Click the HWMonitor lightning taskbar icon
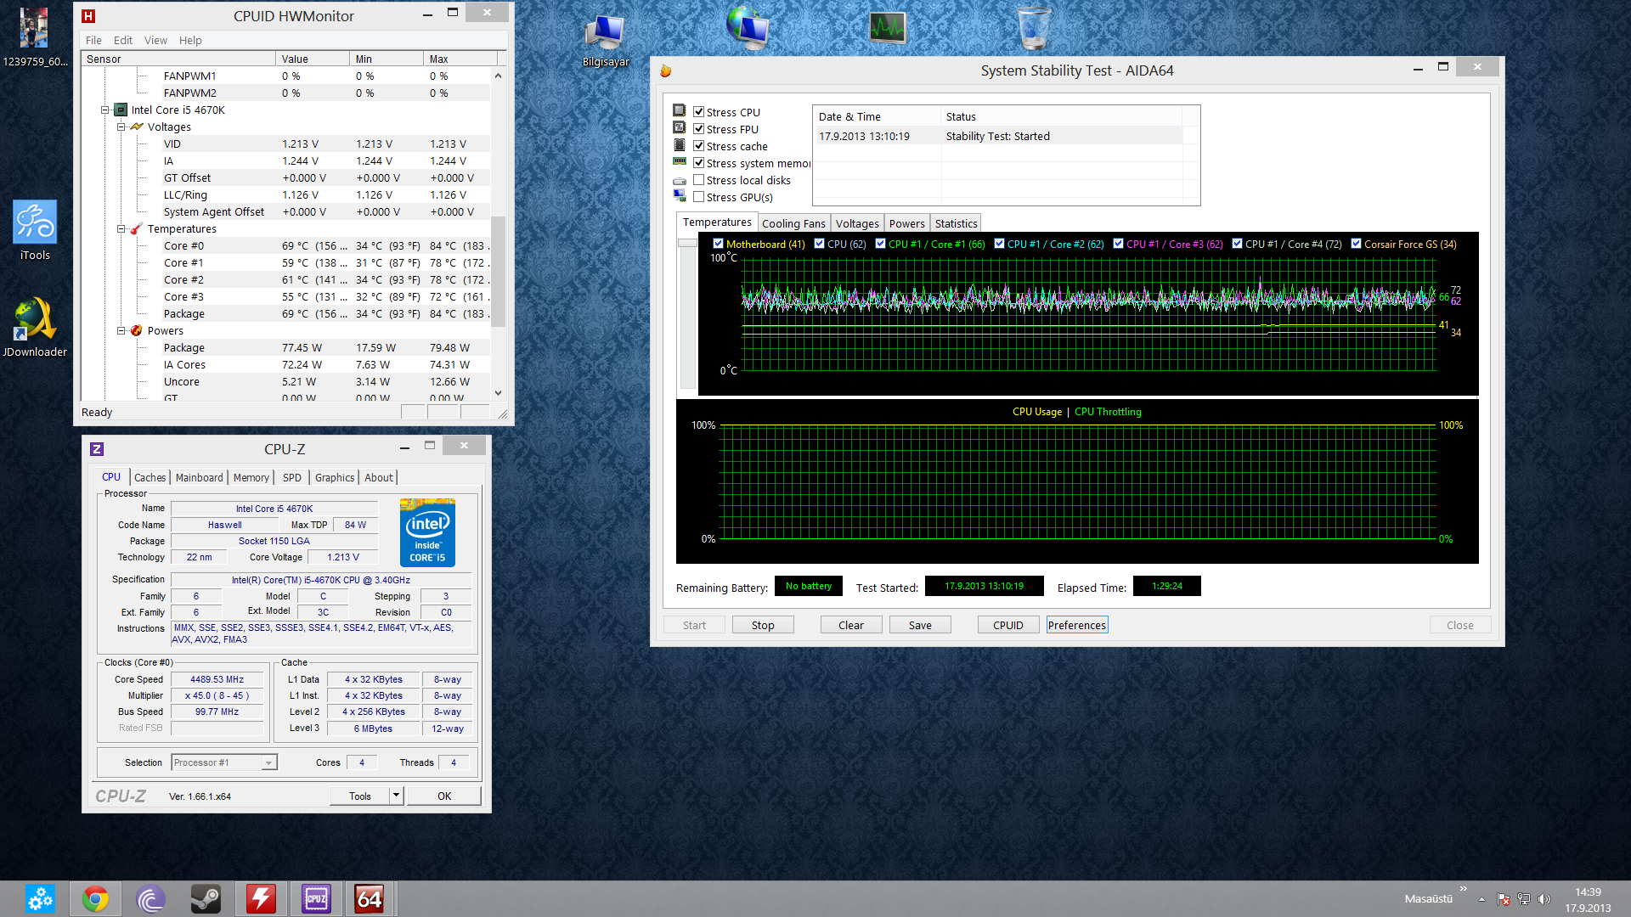 click(261, 898)
